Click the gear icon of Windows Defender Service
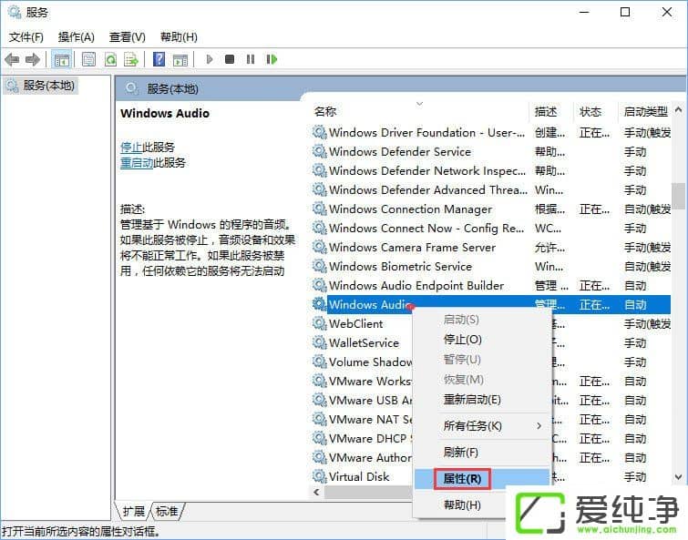 point(319,151)
